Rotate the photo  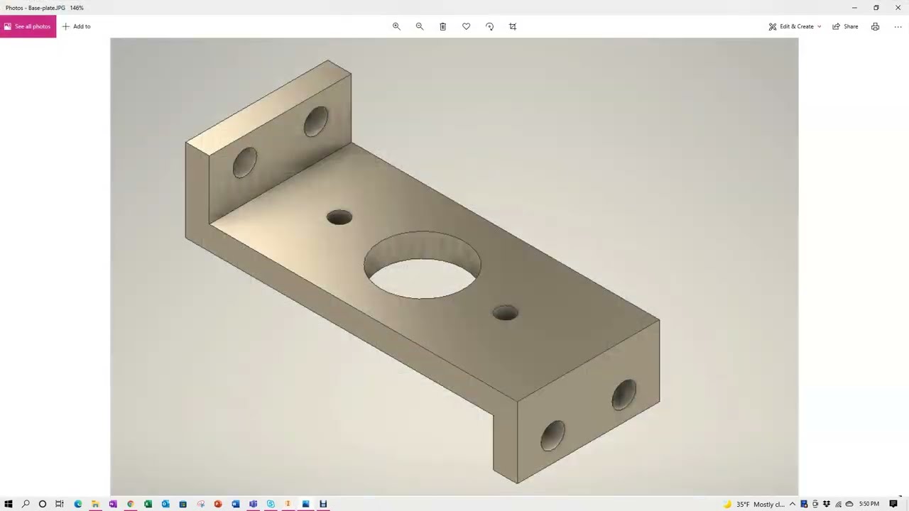click(489, 26)
